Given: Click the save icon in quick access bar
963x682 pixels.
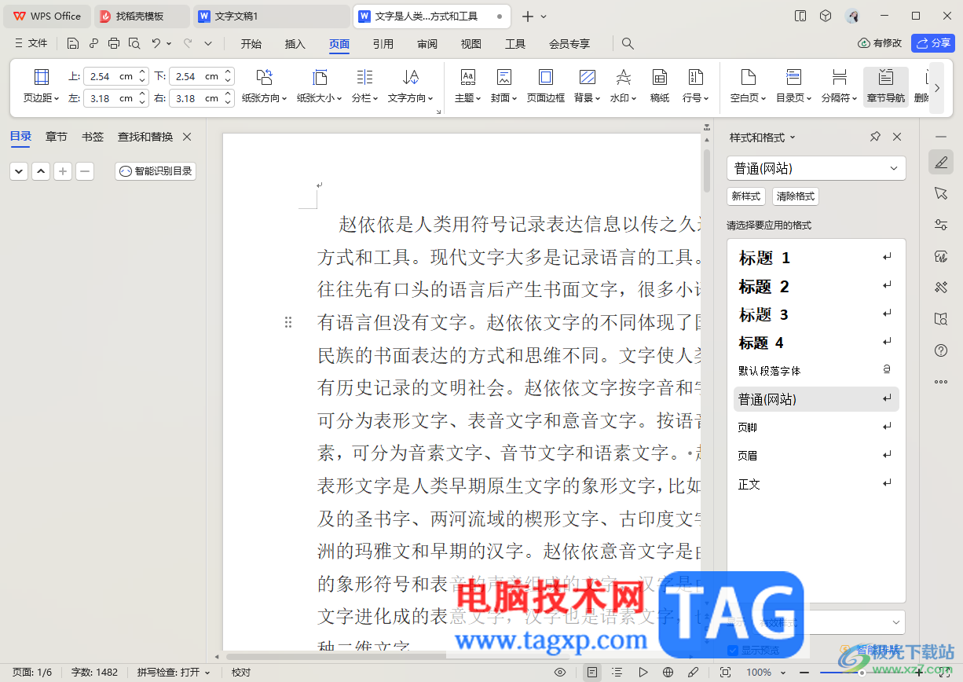Looking at the screenshot, I should coord(73,44).
